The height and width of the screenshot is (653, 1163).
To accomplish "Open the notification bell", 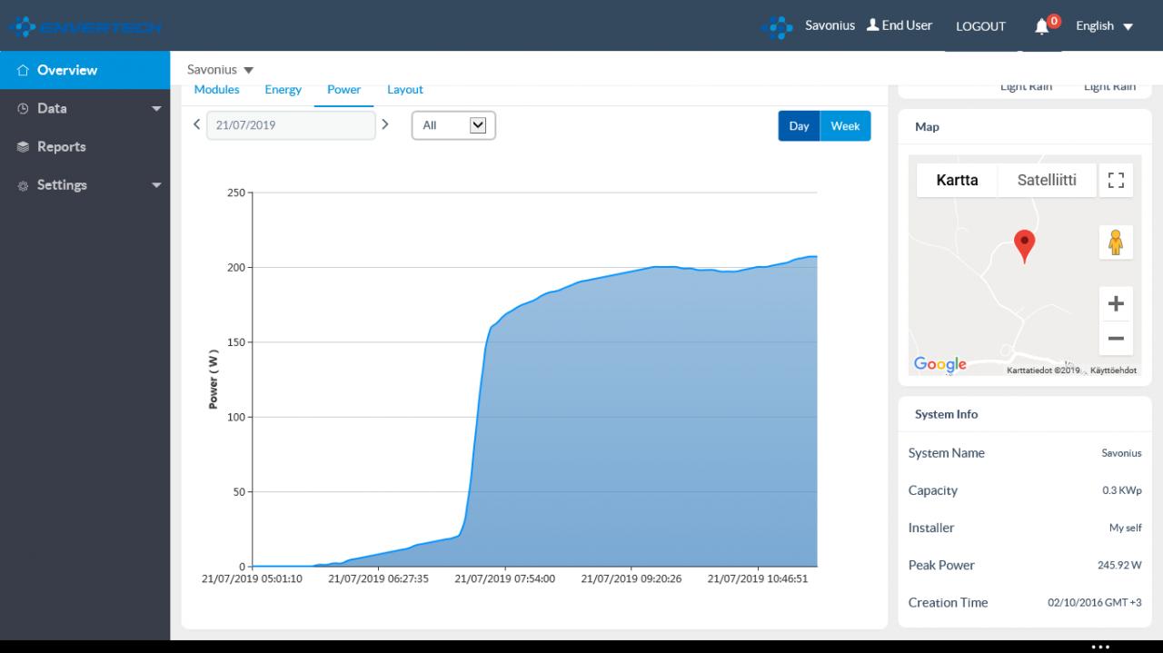I will 1042,26.
